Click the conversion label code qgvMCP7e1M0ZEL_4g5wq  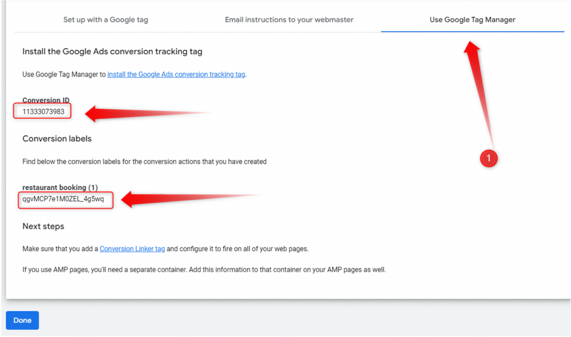[64, 199]
